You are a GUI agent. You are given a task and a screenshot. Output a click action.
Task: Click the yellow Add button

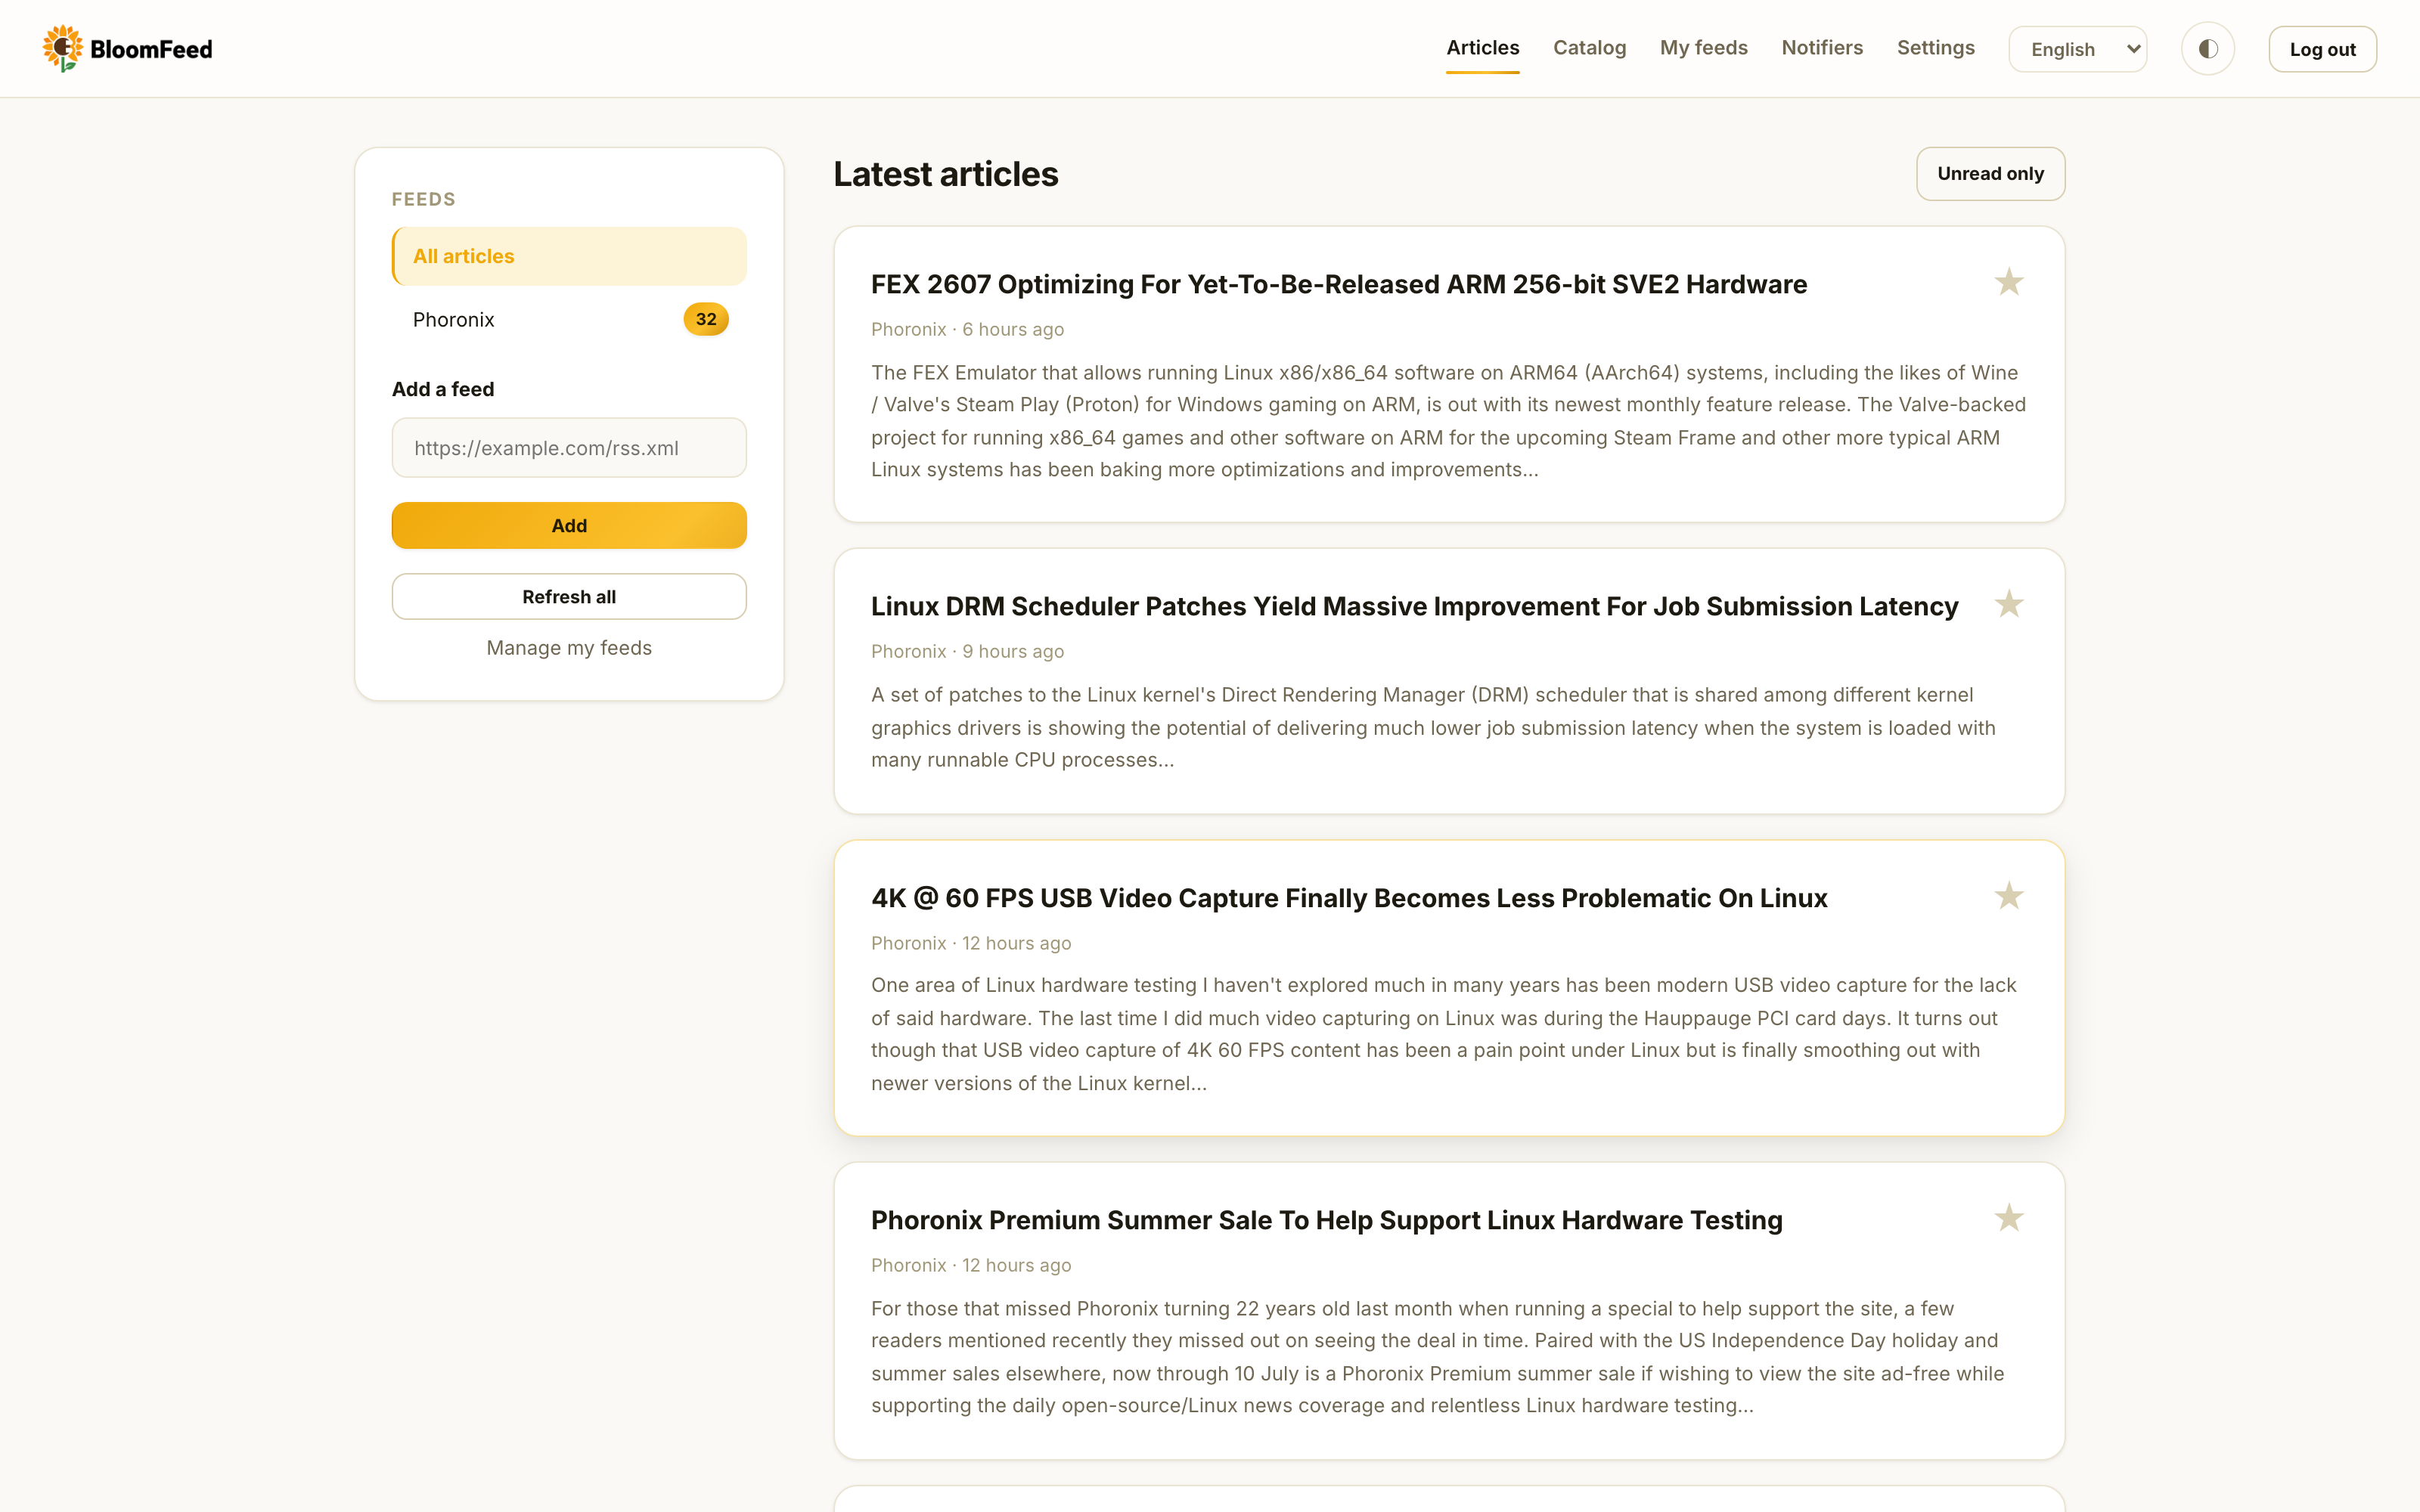[x=569, y=526]
